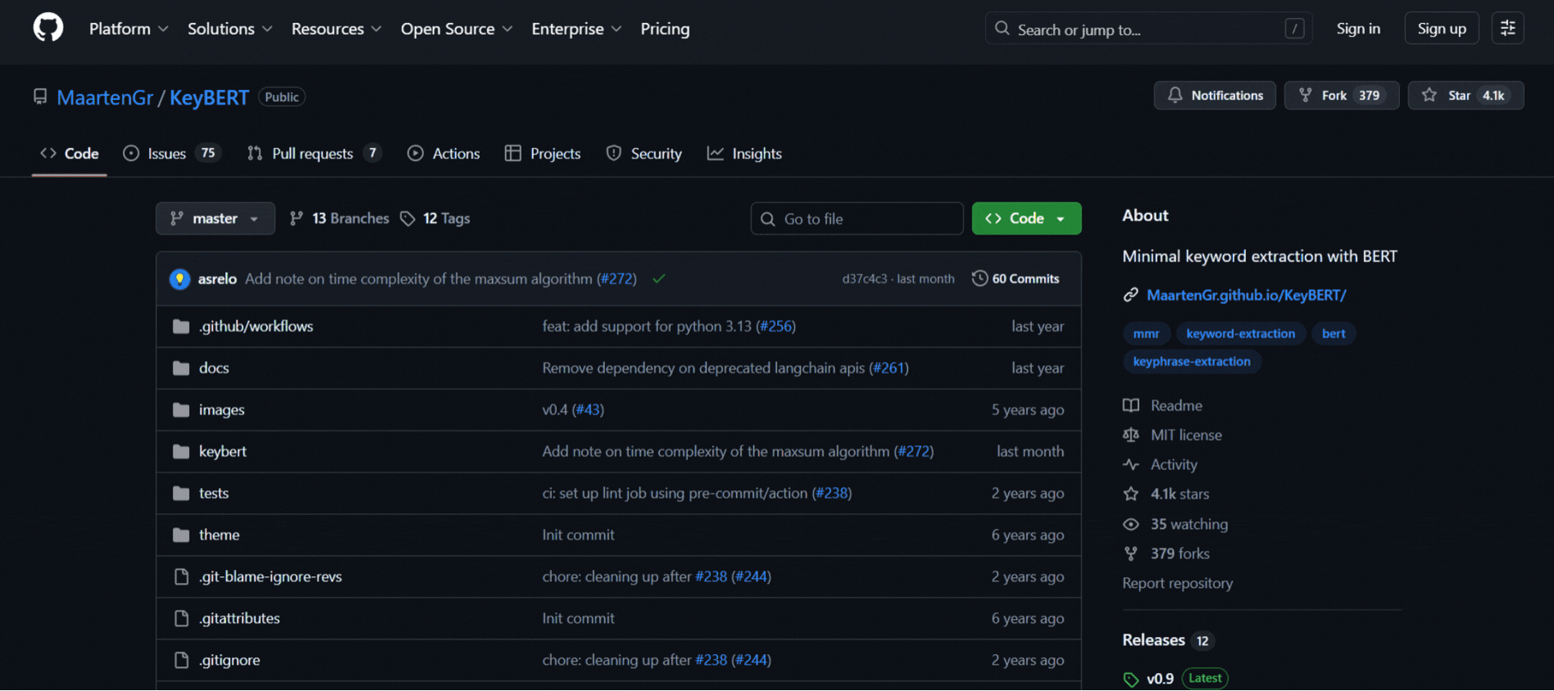Click the Sign up button
This screenshot has width=1554, height=691.
[x=1441, y=29]
